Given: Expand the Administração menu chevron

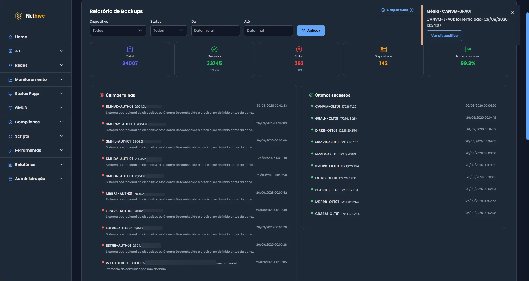Looking at the screenshot, I should 61,179.
